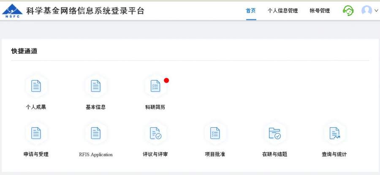Click the green customer service headset icon

[x=348, y=11]
